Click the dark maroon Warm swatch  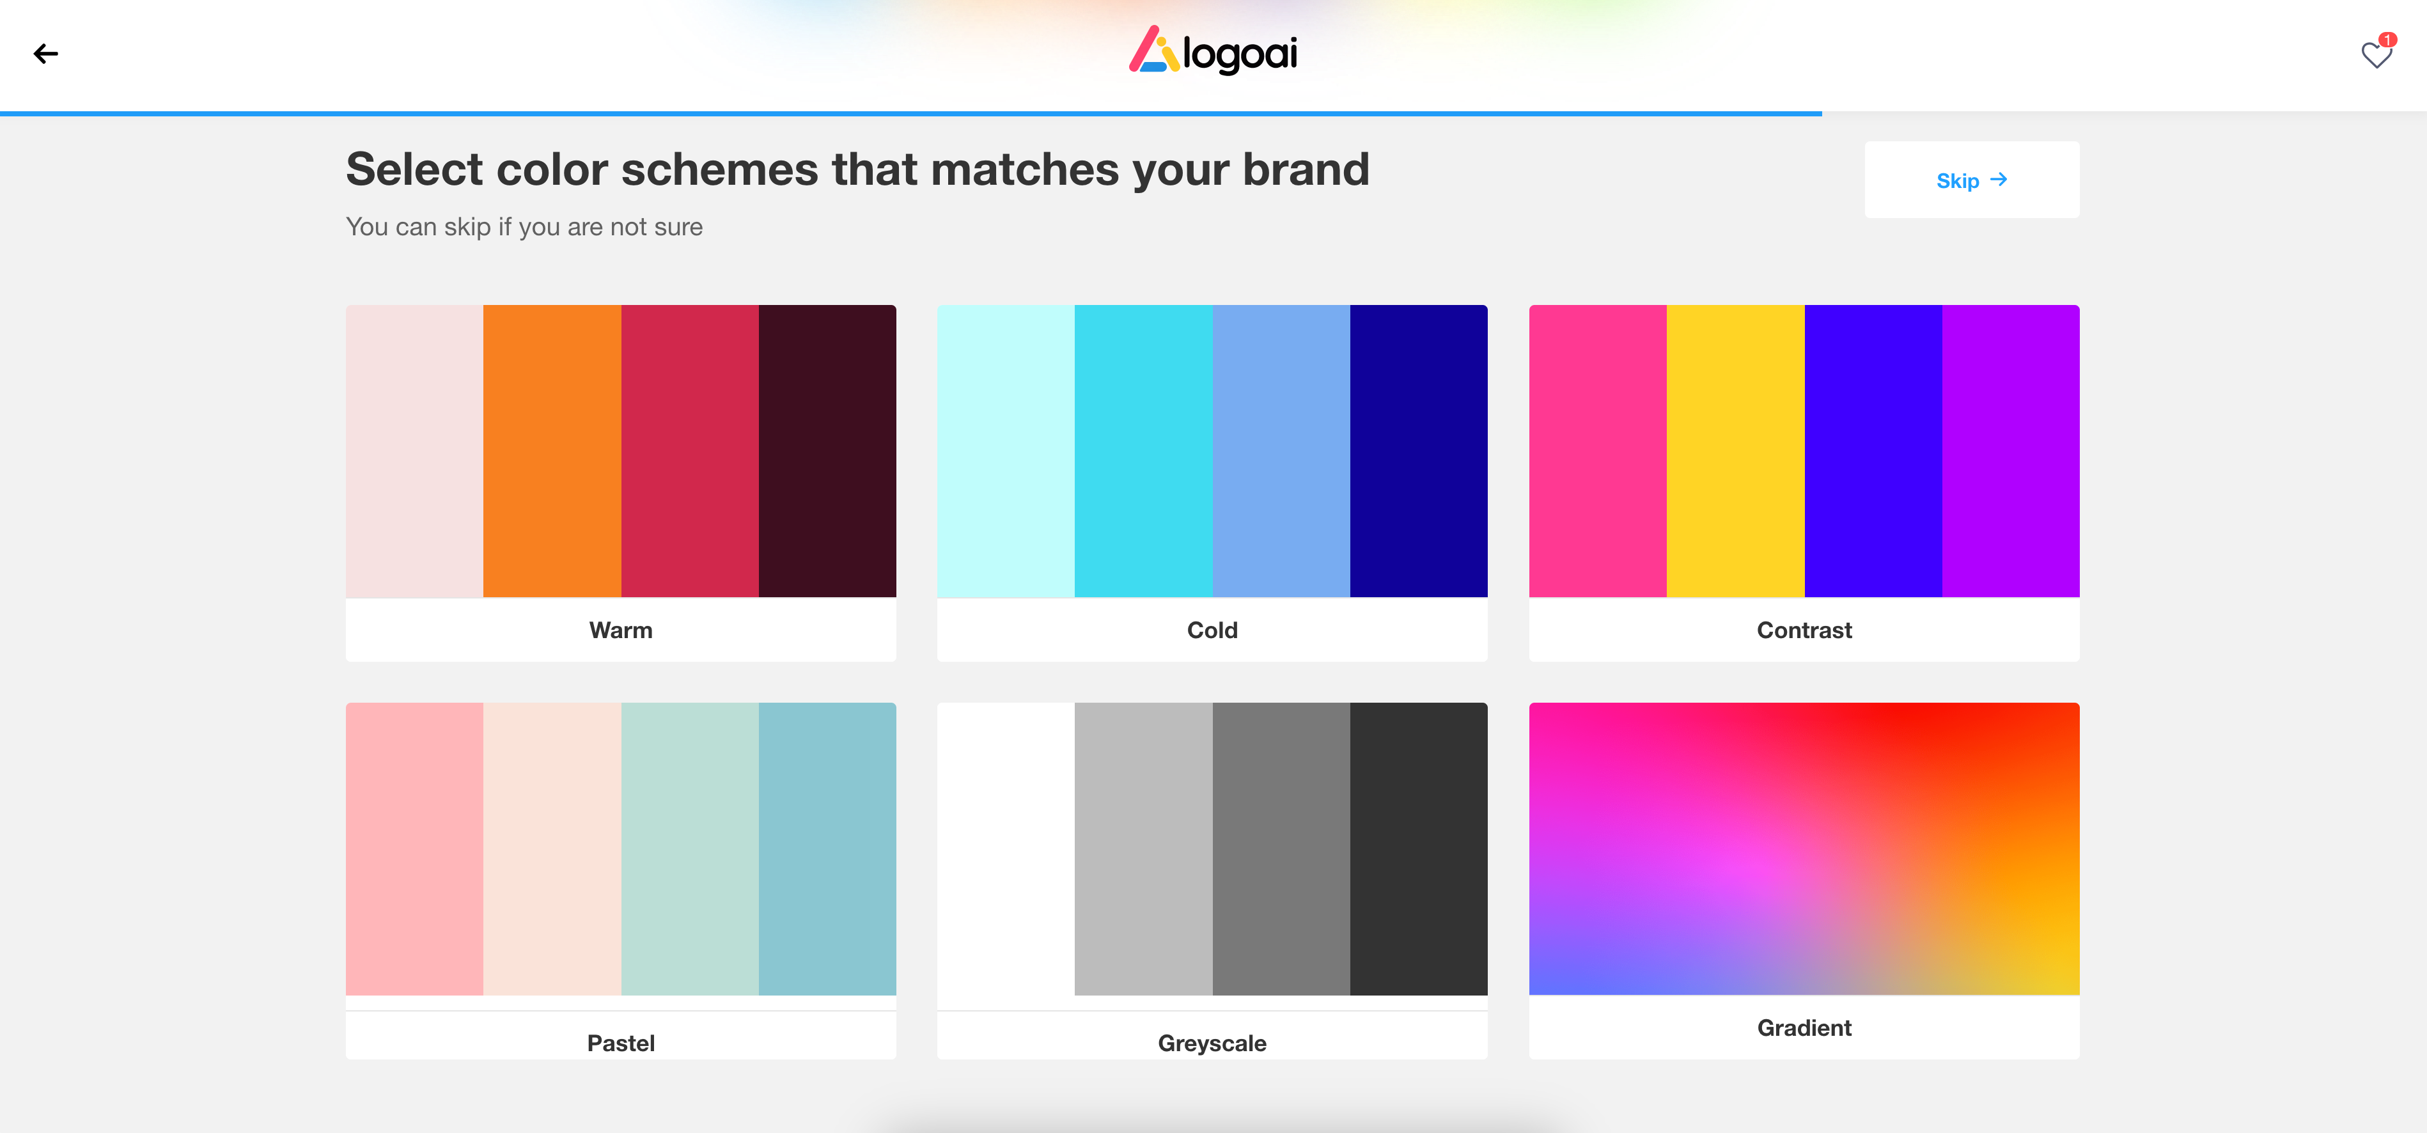pos(826,451)
